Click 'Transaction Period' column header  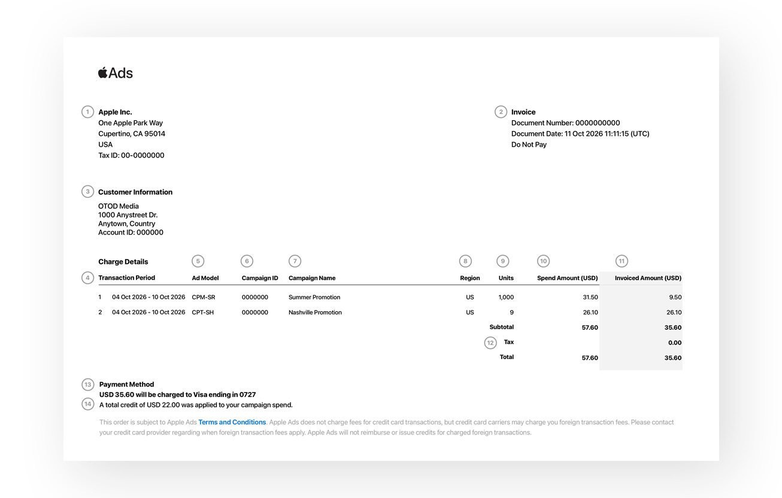coord(127,278)
